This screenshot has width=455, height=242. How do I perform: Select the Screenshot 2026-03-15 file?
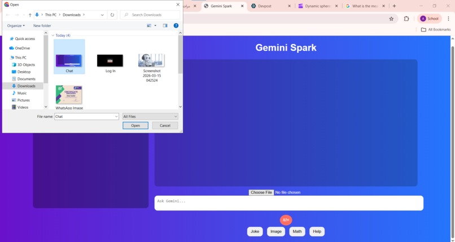coord(151,67)
